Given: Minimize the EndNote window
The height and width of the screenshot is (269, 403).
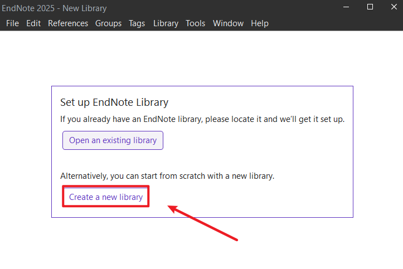Looking at the screenshot, I should (x=345, y=7).
